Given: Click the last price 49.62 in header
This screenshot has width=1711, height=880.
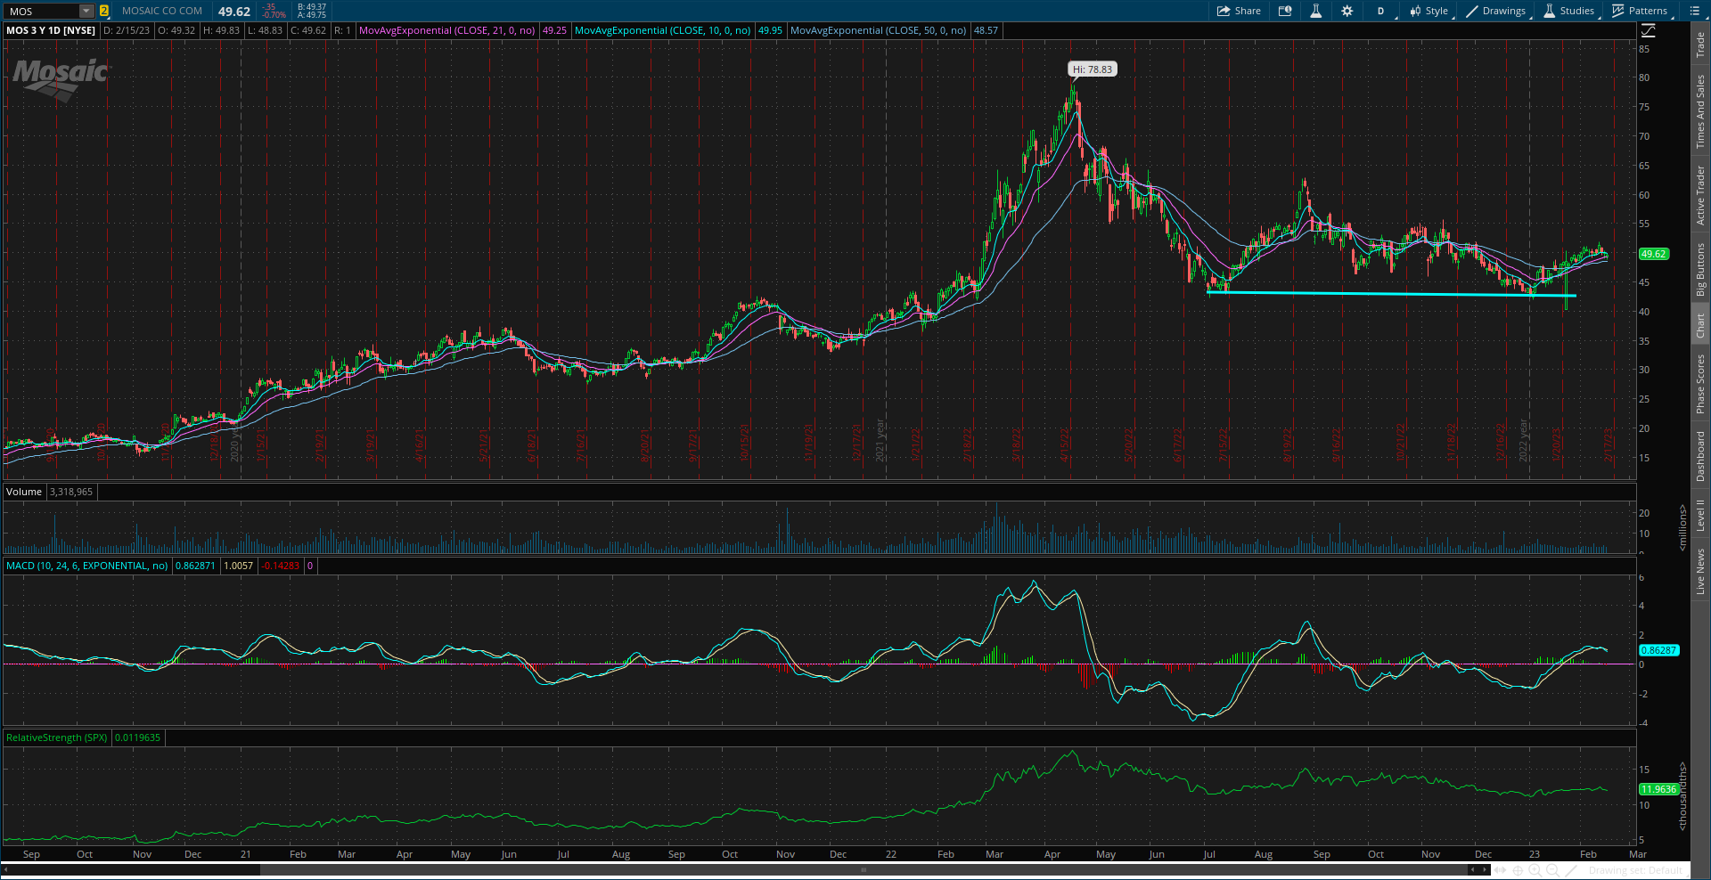Looking at the screenshot, I should click(234, 12).
